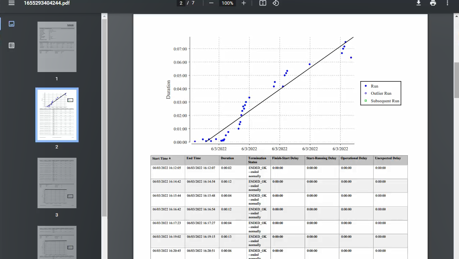Download the PDF file
459x259 pixels.
coord(419,3)
